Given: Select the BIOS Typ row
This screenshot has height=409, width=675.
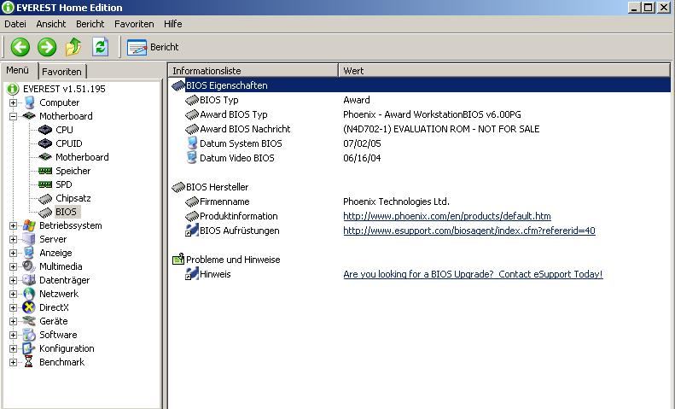Looking at the screenshot, I should [420, 100].
